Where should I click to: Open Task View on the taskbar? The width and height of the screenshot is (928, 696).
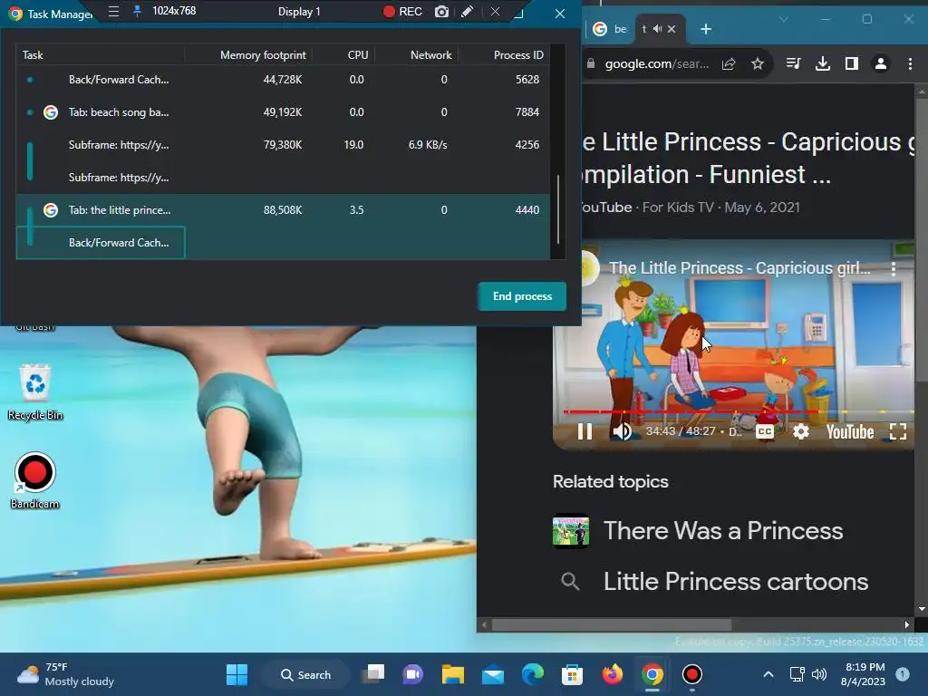pos(374,674)
